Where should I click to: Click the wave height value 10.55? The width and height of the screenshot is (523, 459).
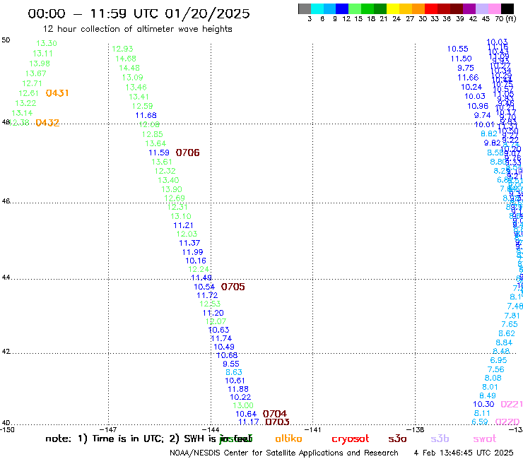[x=458, y=49]
